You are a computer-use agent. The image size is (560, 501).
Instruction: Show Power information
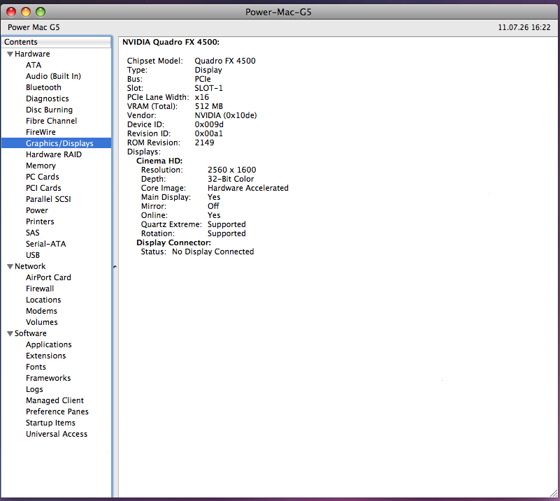(x=37, y=210)
